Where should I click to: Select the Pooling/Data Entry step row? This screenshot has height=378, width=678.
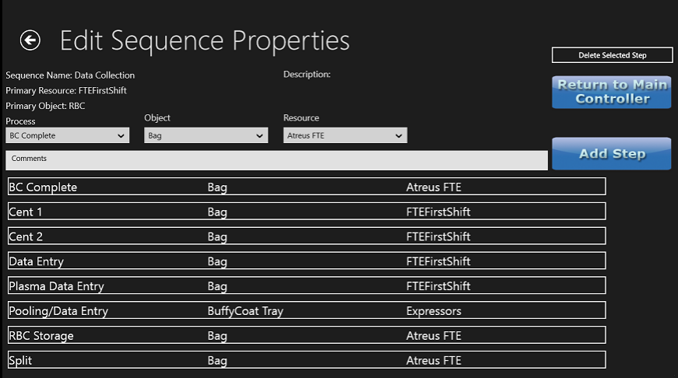point(306,311)
